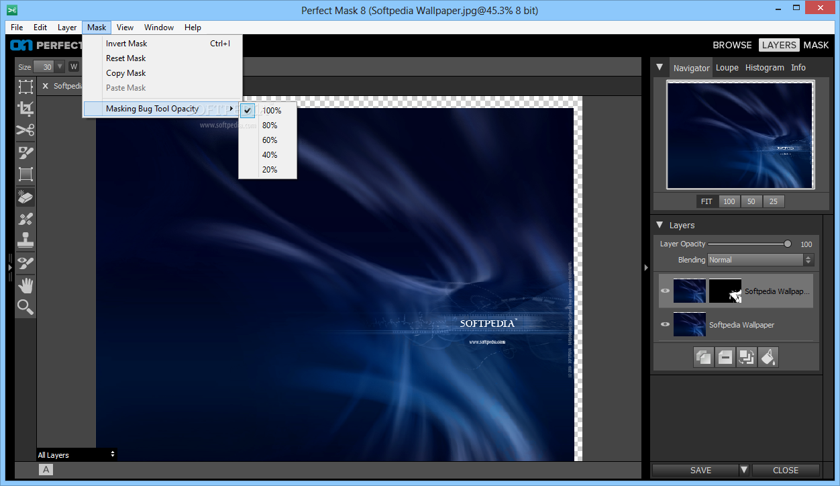This screenshot has width=840, height=486.
Task: Toggle the W button next to Size
Action: point(74,66)
